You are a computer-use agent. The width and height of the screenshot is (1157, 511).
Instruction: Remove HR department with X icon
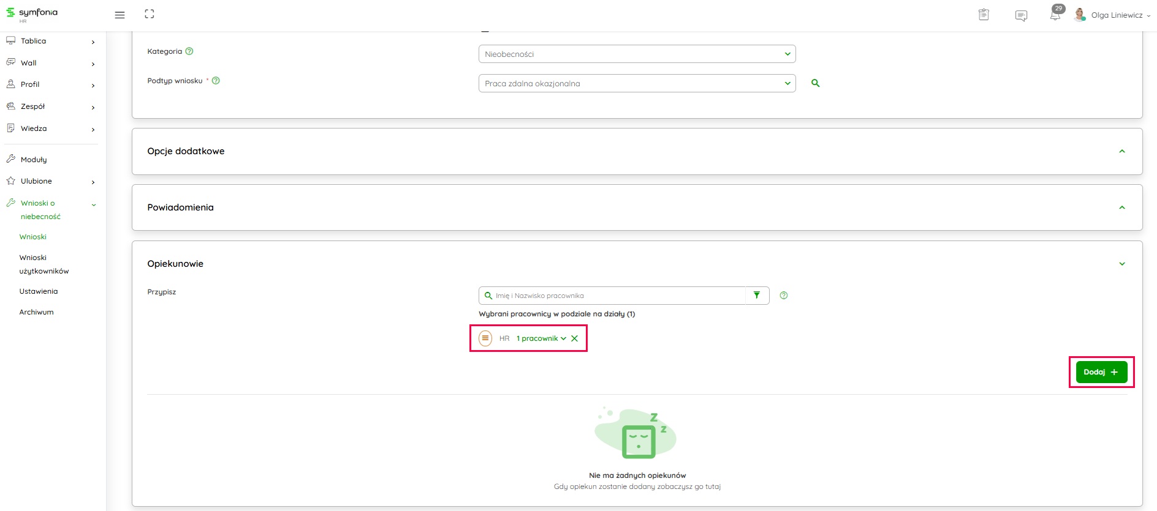point(574,338)
